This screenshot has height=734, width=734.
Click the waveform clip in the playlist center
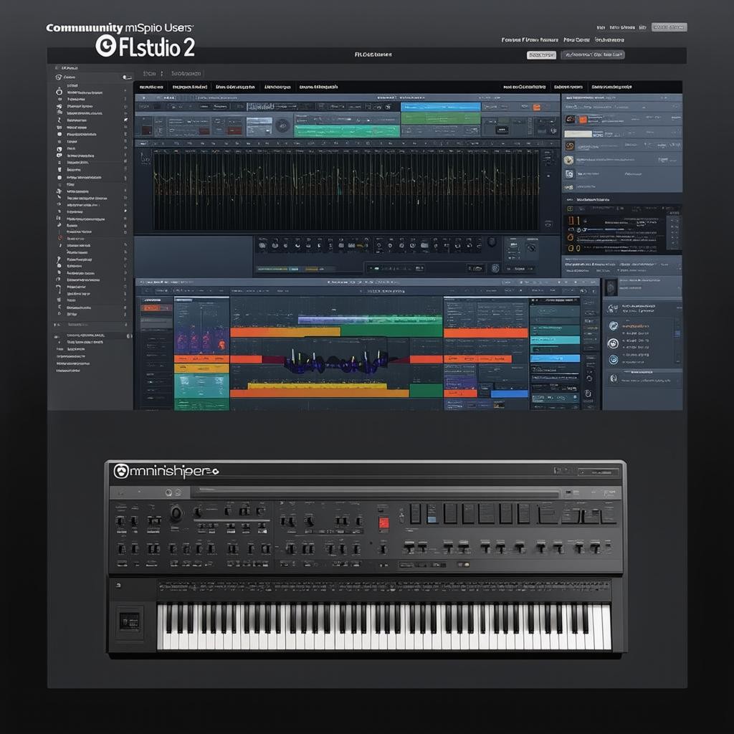tap(335, 363)
